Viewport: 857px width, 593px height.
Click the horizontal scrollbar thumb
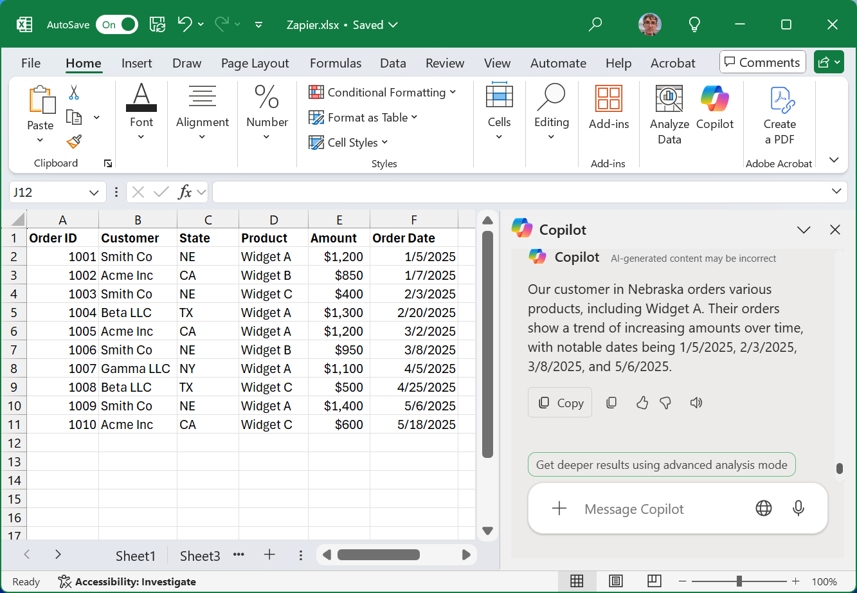(x=379, y=554)
